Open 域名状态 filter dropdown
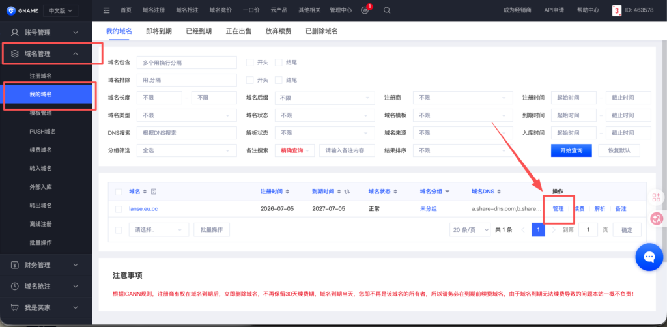This screenshot has height=327, width=667. click(x=324, y=115)
